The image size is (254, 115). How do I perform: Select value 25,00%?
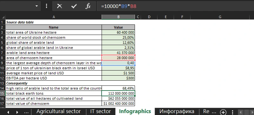pos(118,37)
